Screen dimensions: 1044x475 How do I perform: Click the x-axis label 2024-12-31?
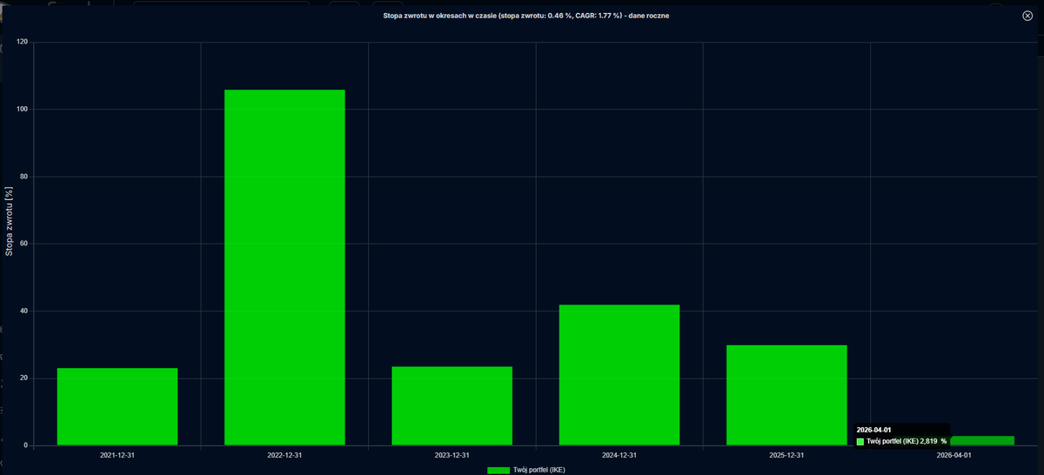click(x=619, y=455)
